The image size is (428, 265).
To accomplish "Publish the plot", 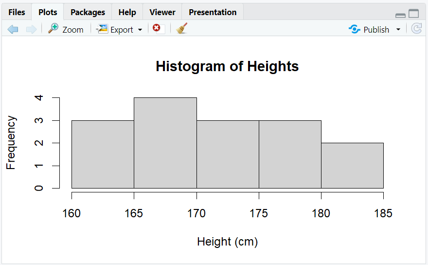I will coord(369,29).
